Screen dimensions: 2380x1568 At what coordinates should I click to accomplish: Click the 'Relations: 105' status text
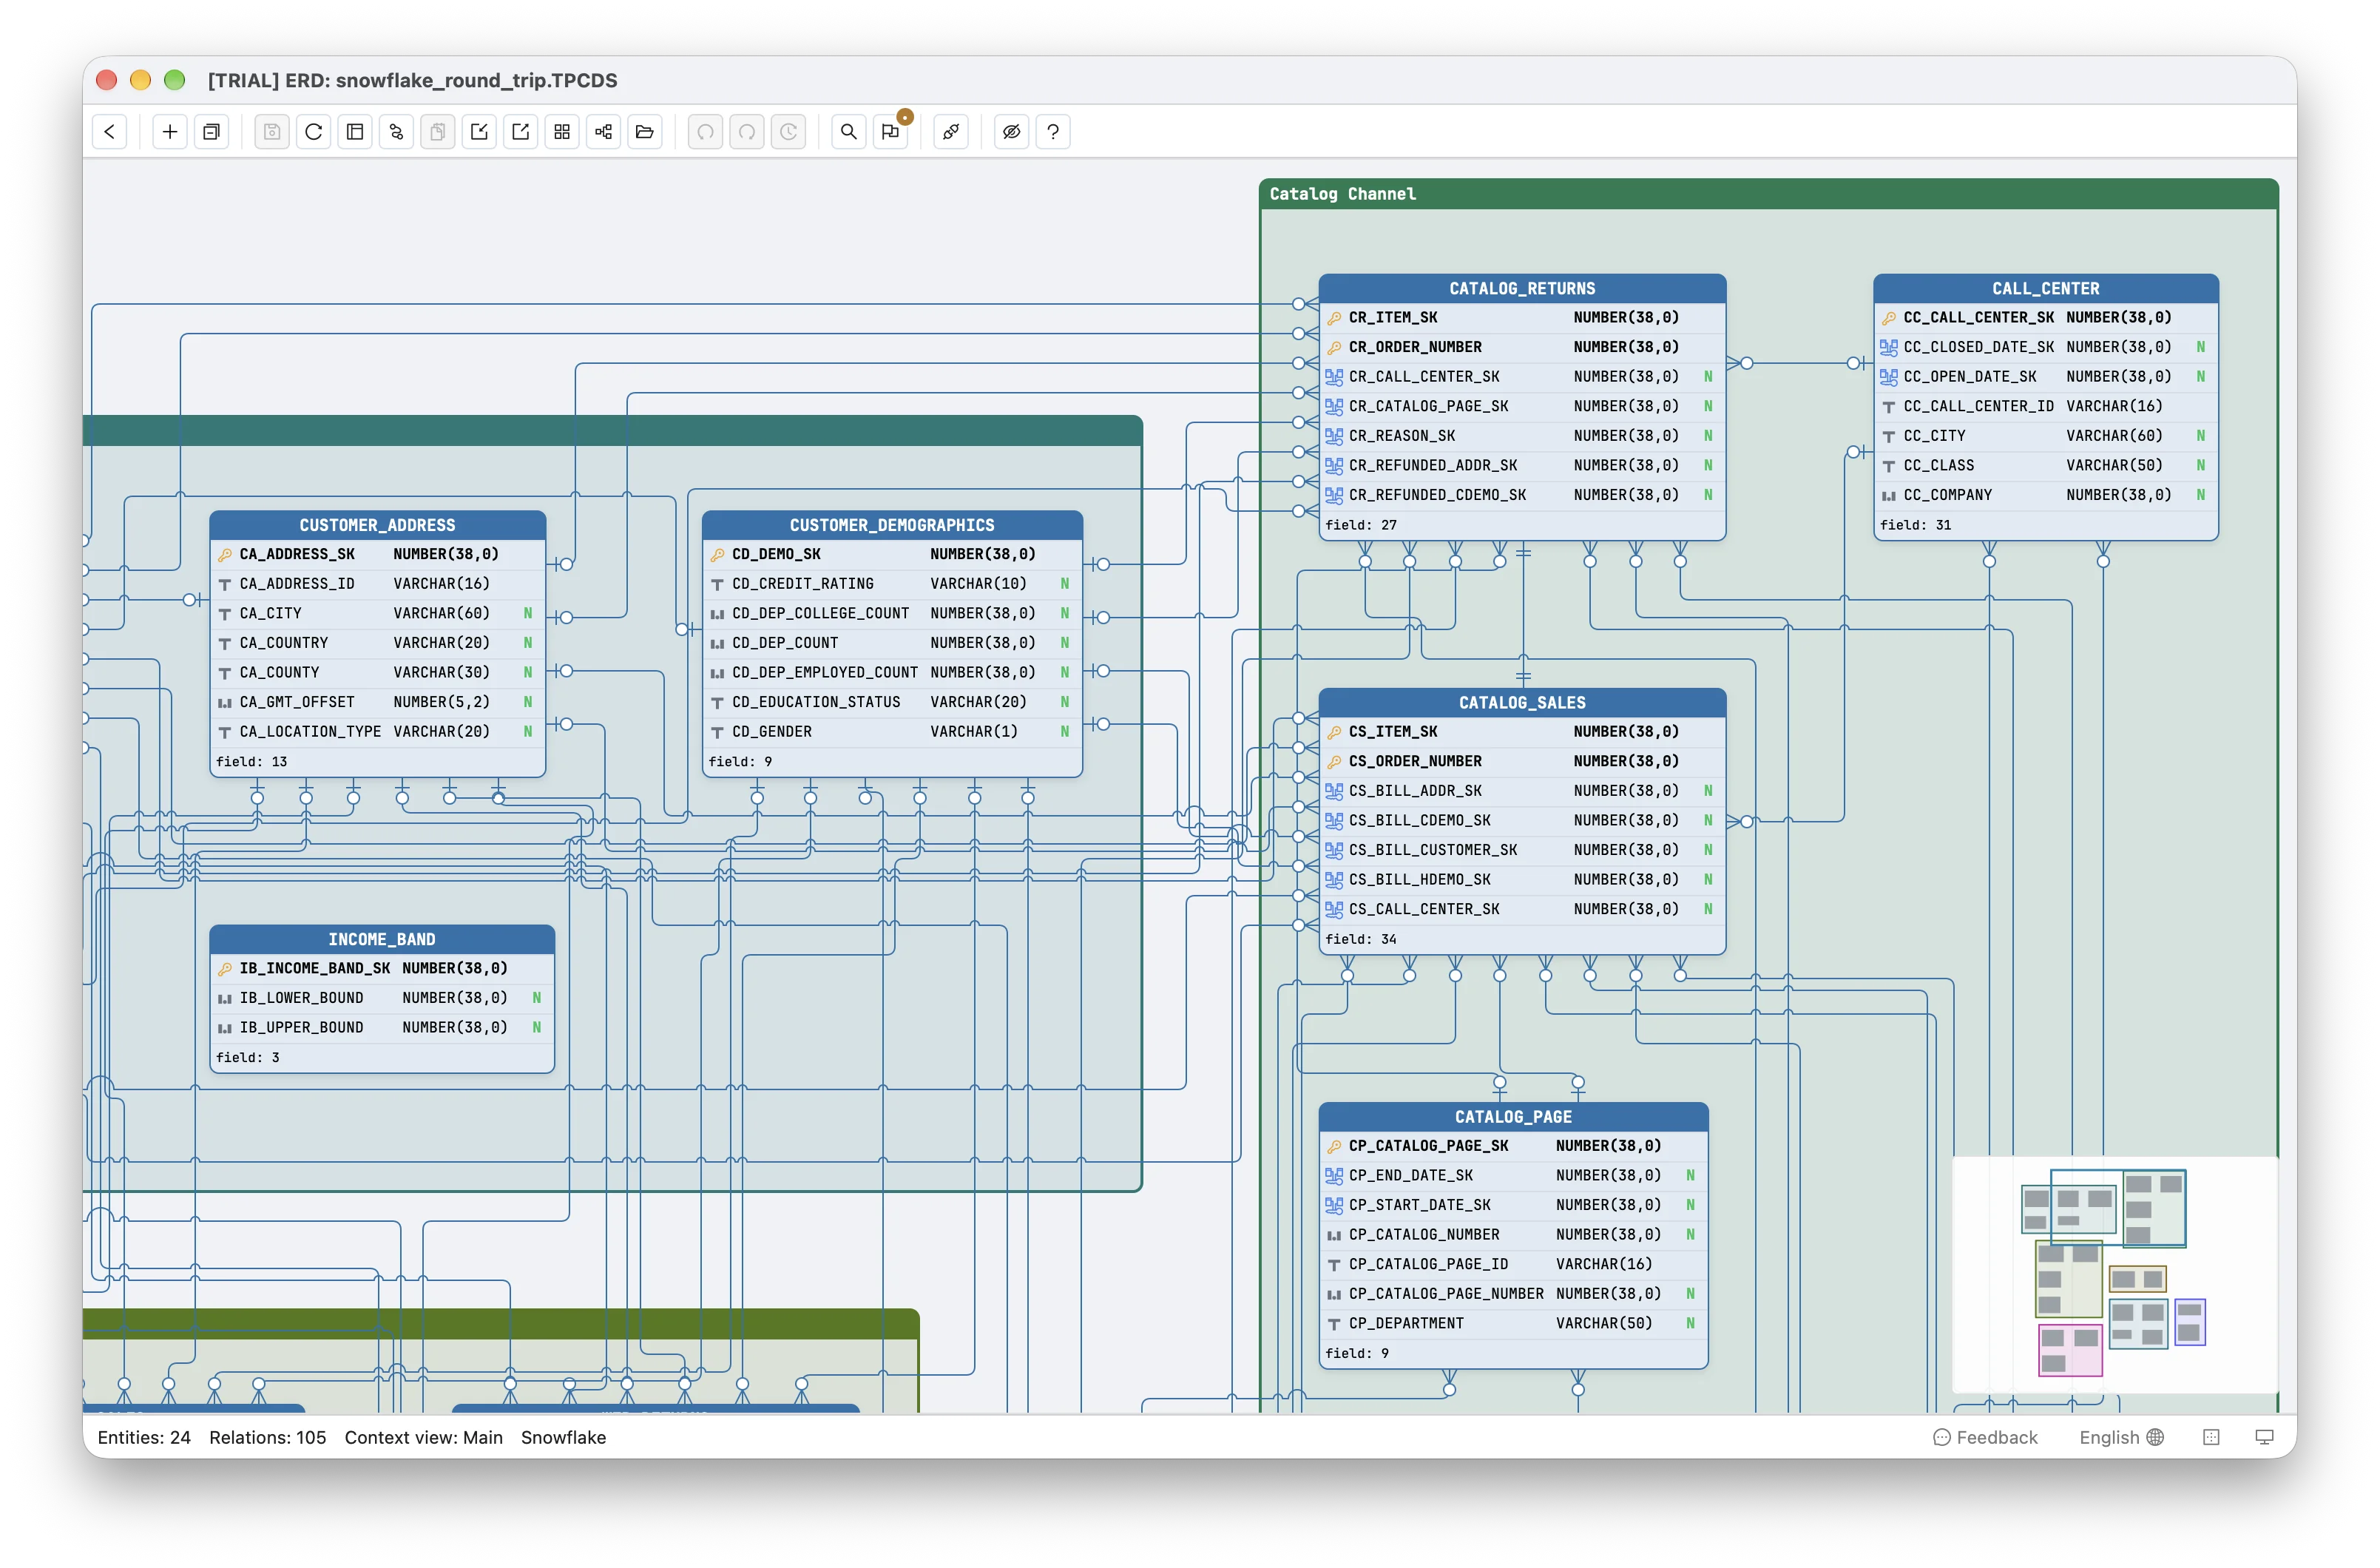pos(267,1437)
